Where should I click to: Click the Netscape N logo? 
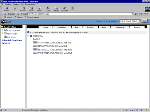click(x=147, y=9)
